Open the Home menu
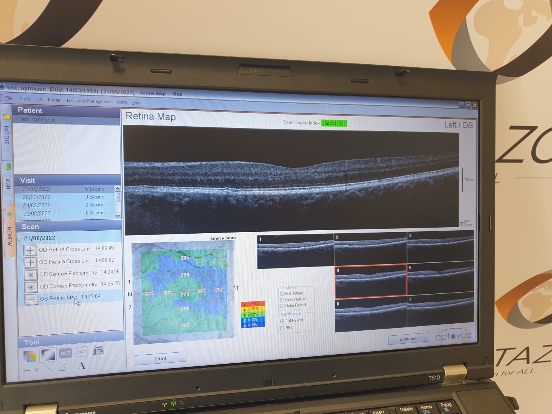The width and height of the screenshot is (552, 414). 122,102
